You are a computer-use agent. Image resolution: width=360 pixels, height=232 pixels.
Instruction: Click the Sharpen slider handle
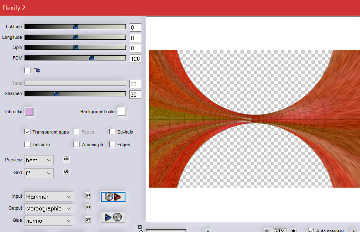[56, 94]
